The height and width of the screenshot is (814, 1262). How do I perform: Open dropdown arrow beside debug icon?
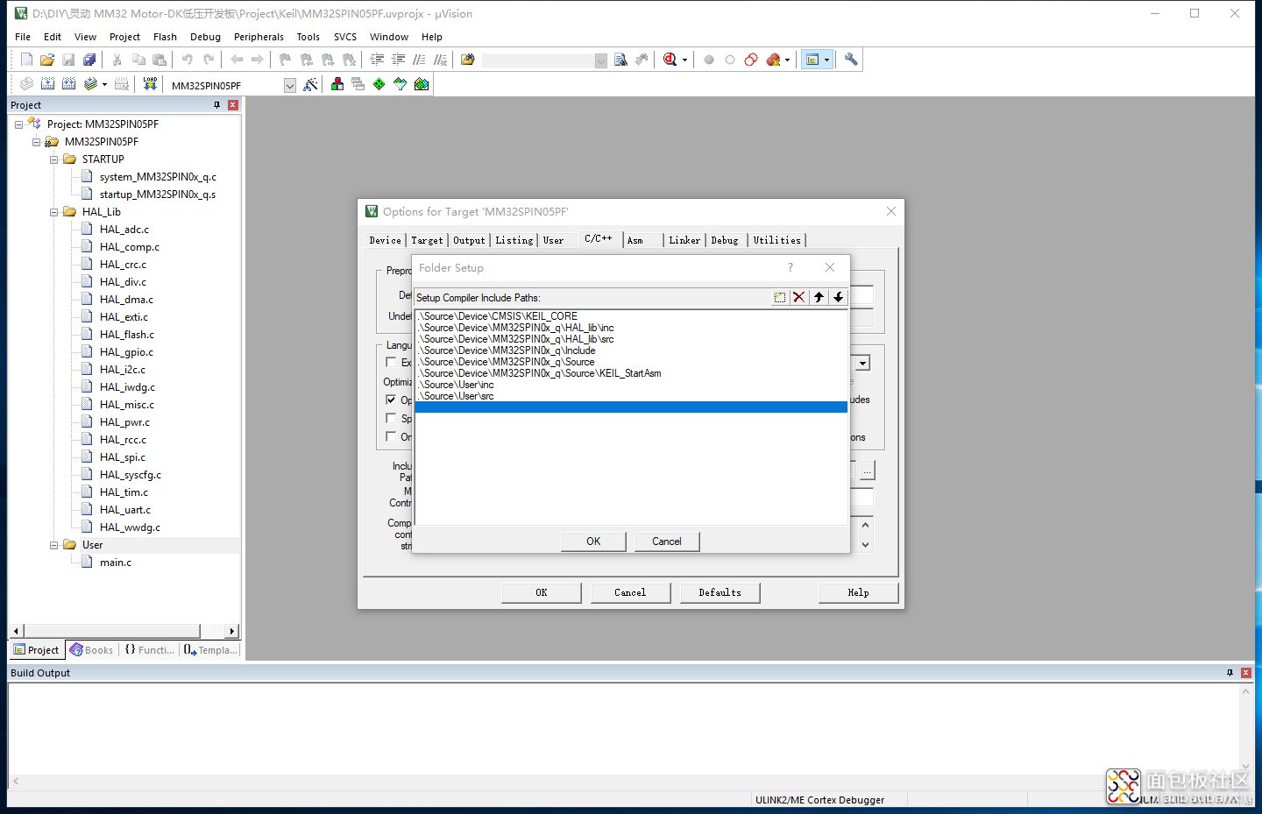(x=684, y=60)
